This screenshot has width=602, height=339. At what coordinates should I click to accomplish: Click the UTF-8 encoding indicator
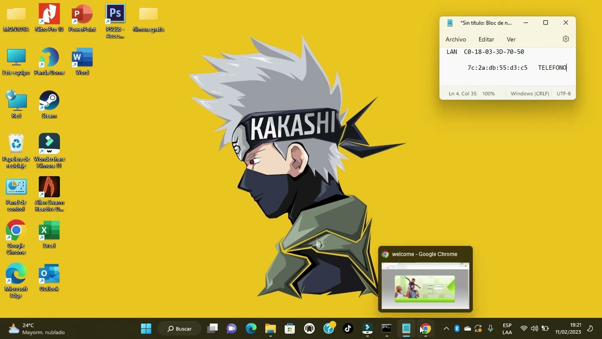click(563, 94)
